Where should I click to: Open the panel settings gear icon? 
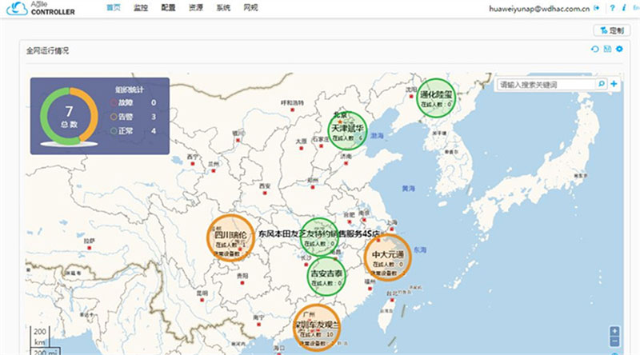point(619,49)
